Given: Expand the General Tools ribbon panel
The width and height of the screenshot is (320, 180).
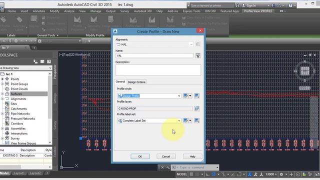Looking at the screenshot, I should pyautogui.click(x=48, y=35).
